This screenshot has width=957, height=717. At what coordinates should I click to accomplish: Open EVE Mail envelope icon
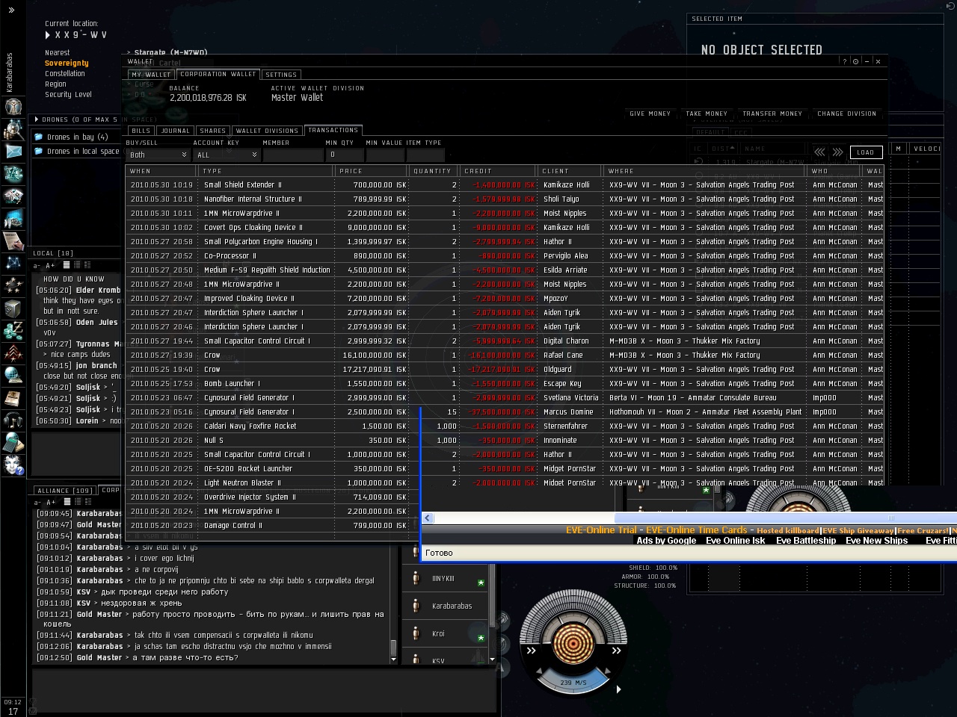tap(13, 152)
